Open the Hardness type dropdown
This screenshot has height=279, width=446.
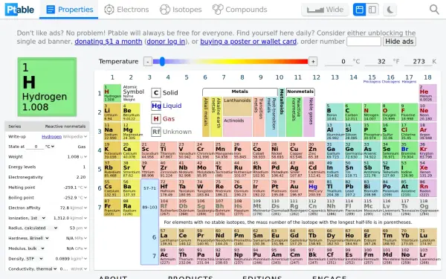click(x=28, y=238)
